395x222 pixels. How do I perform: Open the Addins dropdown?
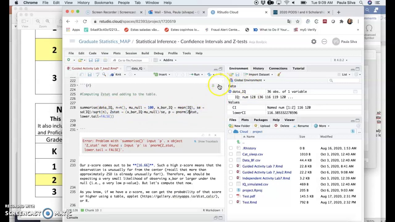point(170,60)
